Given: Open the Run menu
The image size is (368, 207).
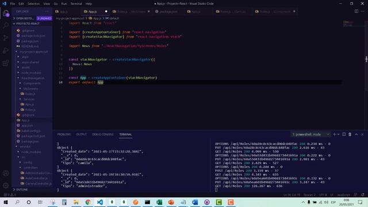Looking at the screenshot, I should click(x=64, y=4).
